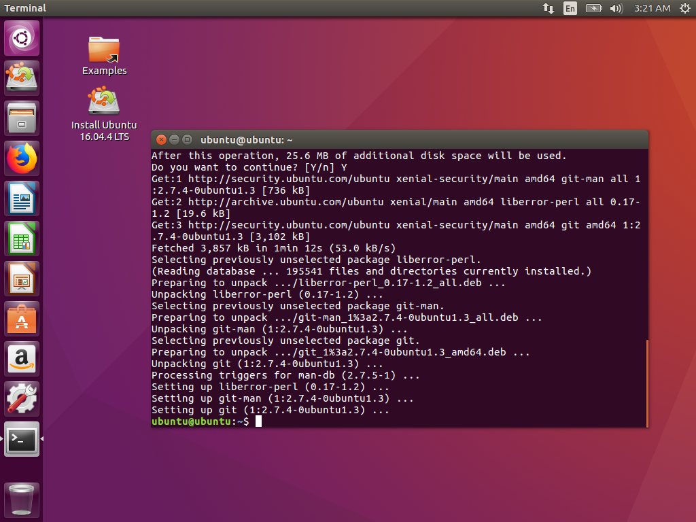Open the Dash with the Ubuntu logo
The image size is (696, 522).
pyautogui.click(x=21, y=37)
